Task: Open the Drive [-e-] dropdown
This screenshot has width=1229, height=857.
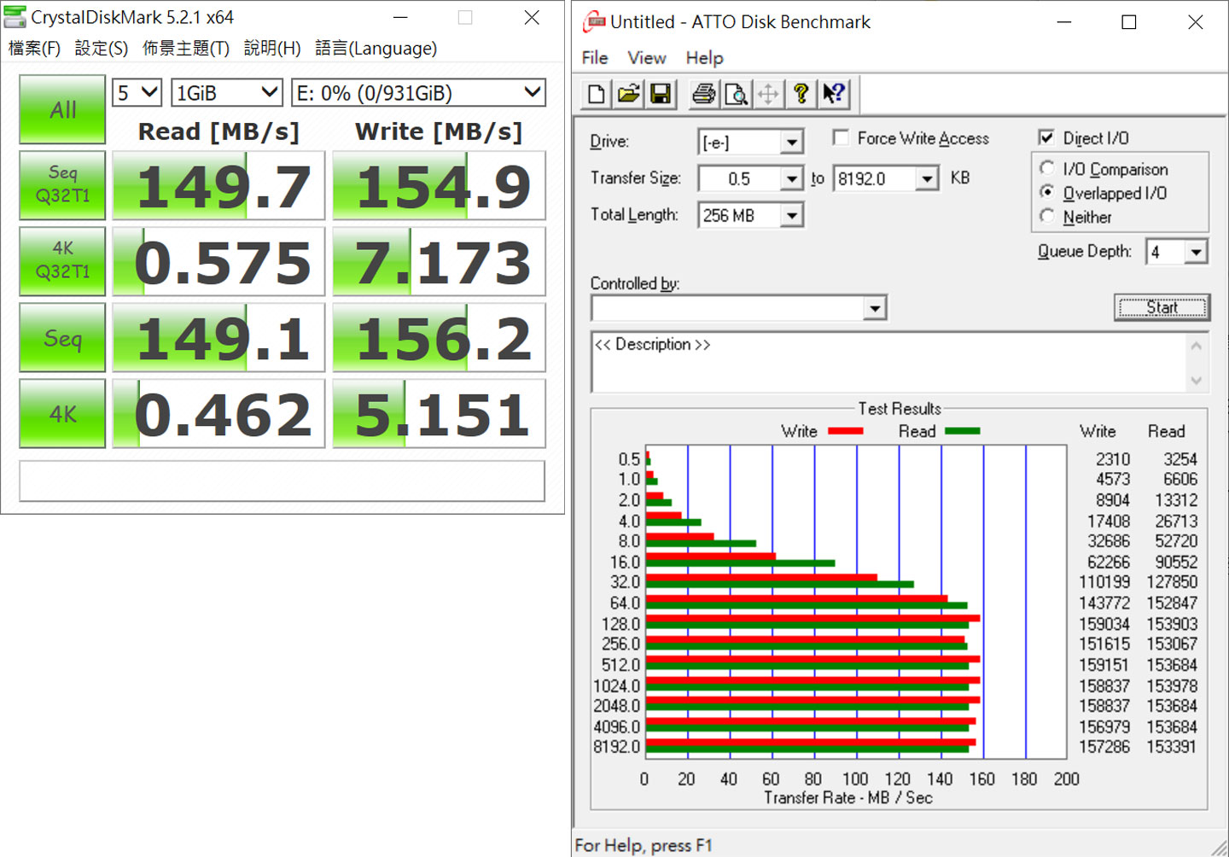Action: [x=792, y=142]
